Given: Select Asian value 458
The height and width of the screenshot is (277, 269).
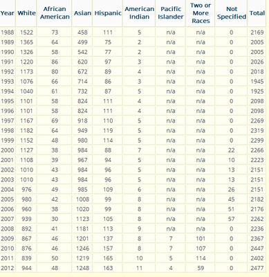Looking at the screenshot, I should [82, 33].
